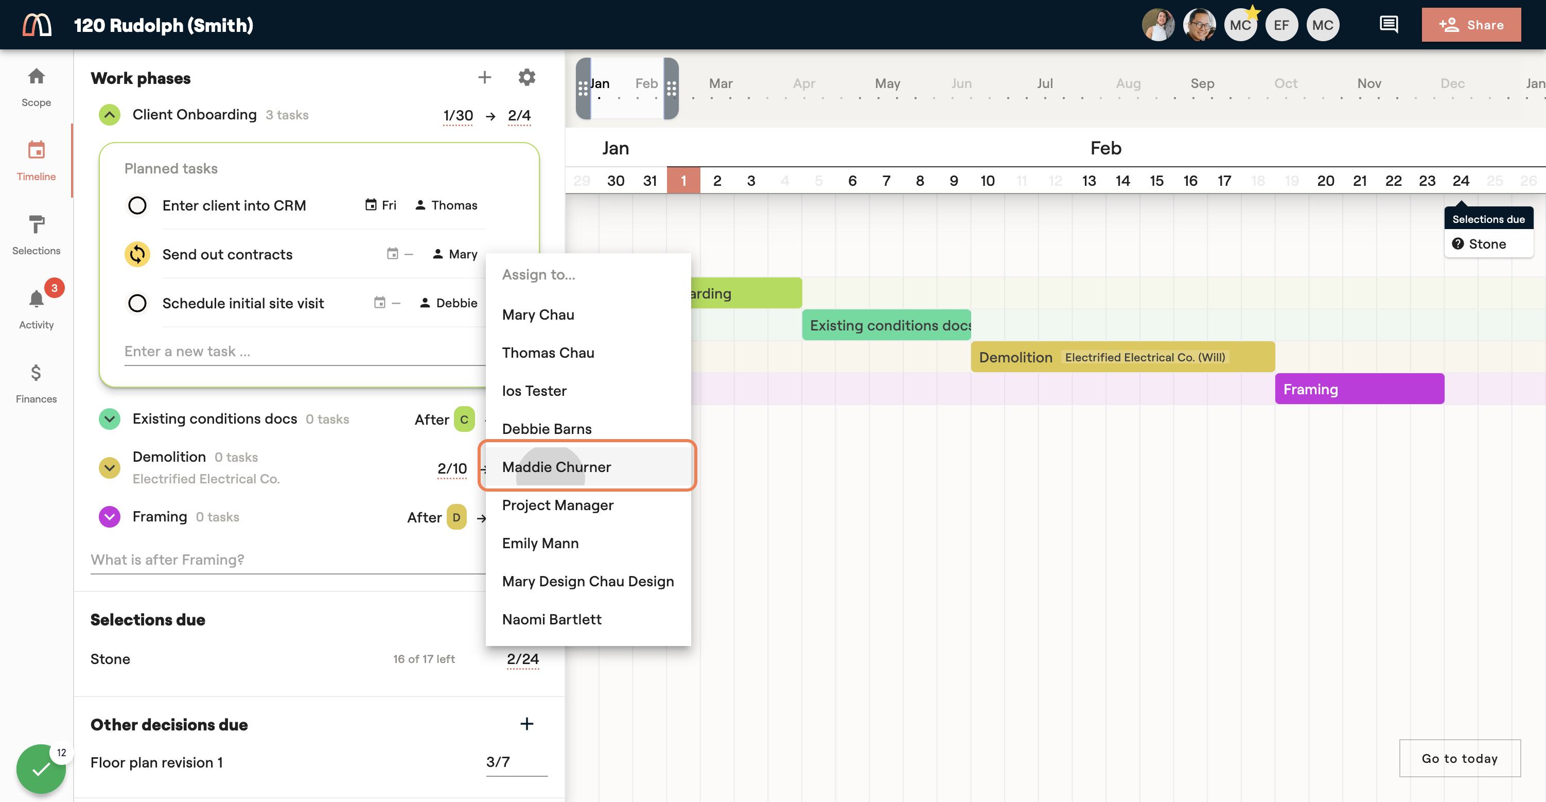Click assignee Thomas person icon
This screenshot has height=802, width=1546.
(x=420, y=205)
